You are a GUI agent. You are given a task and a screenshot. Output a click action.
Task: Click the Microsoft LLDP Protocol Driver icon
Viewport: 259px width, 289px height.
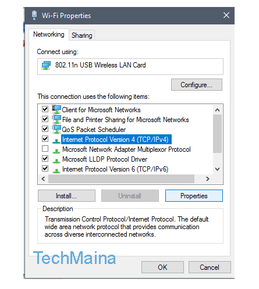point(56,160)
